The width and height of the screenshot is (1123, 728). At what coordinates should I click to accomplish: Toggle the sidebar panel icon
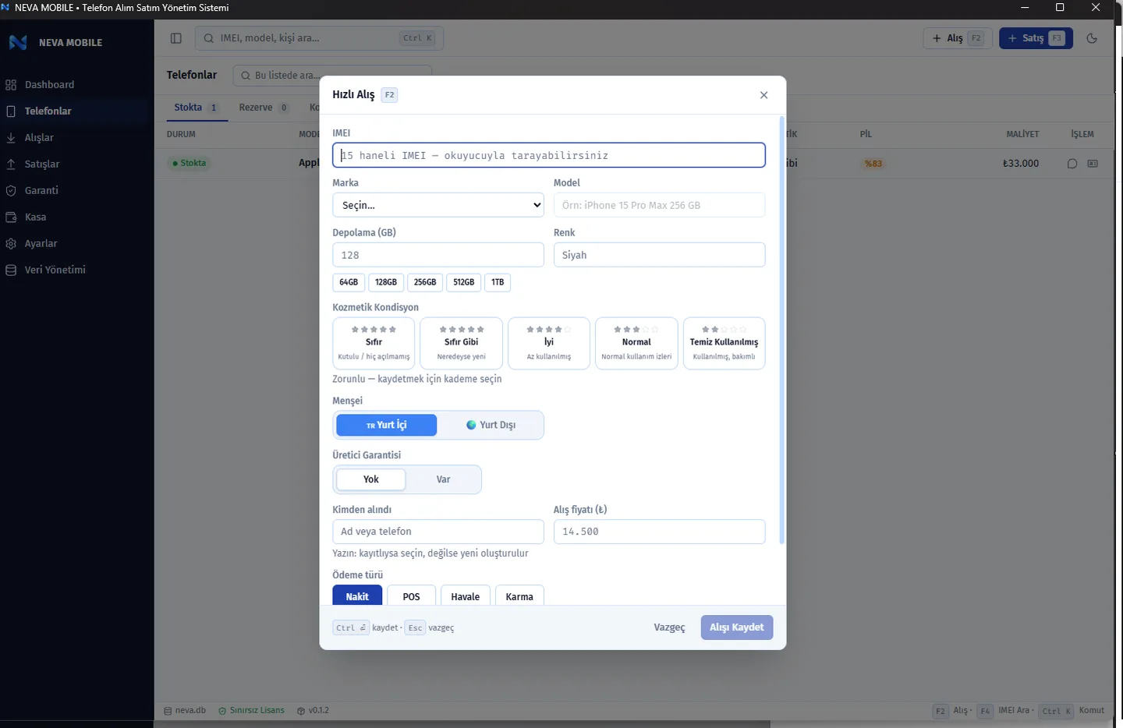pos(176,38)
